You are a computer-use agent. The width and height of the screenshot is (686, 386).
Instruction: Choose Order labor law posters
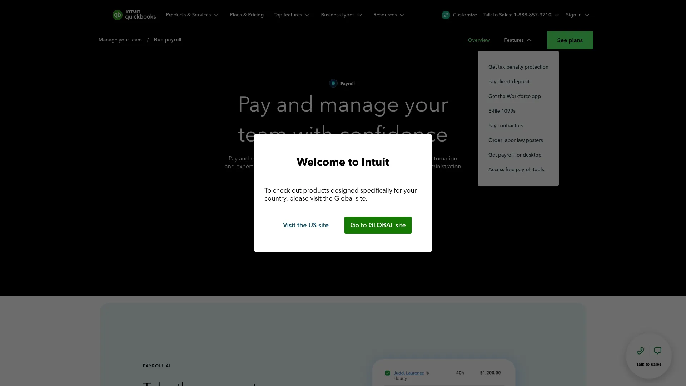(515, 140)
